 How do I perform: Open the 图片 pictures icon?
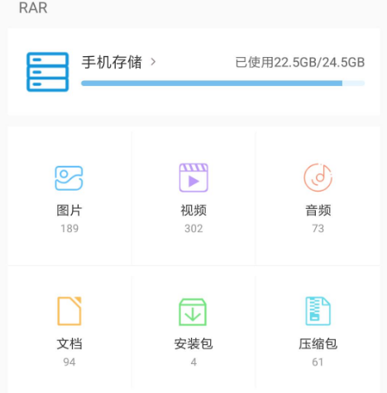69,178
